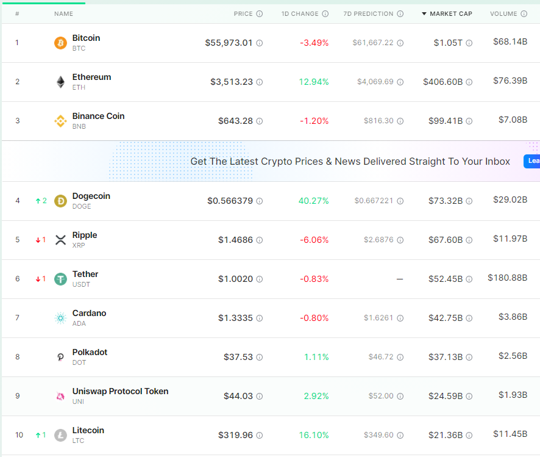Select Cardano's $3.86B volume value

pyautogui.click(x=513, y=317)
